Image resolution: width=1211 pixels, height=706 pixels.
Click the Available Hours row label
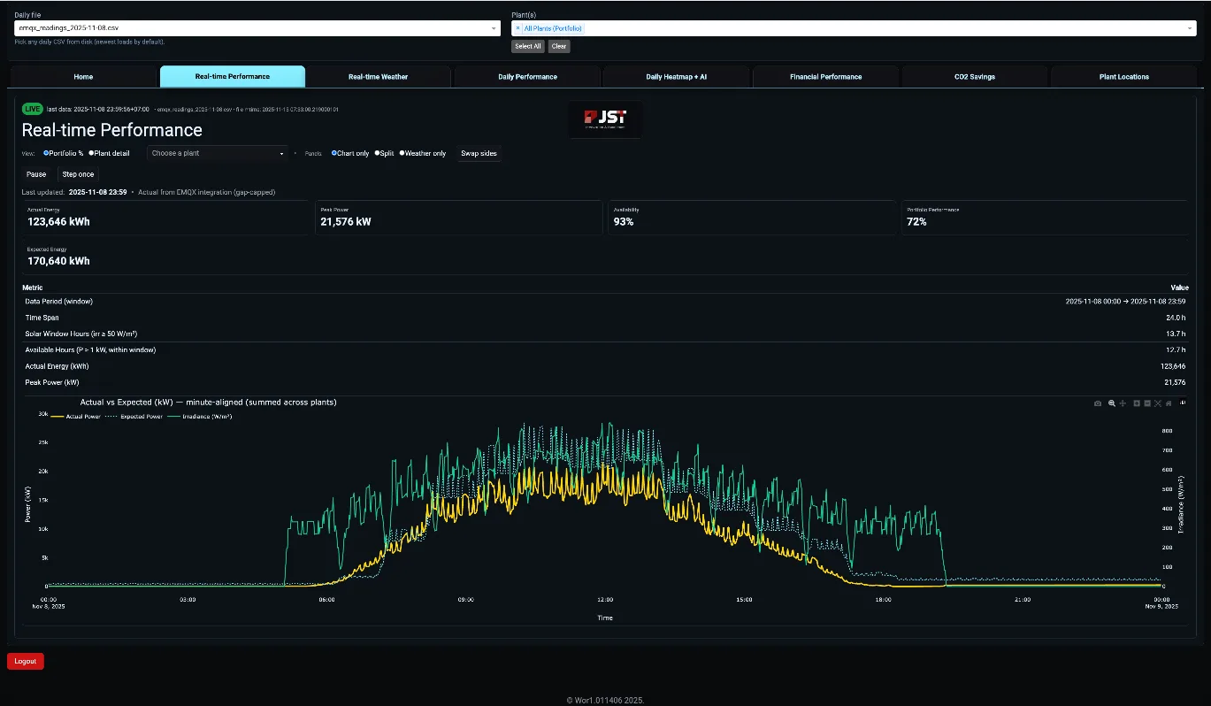click(x=90, y=350)
